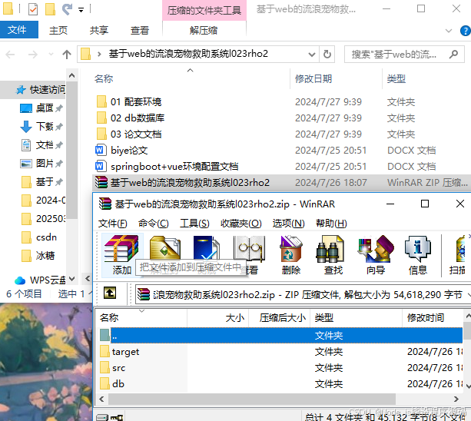Switch to the 查看 ribbon tab
The image size is (471, 421).
(140, 30)
